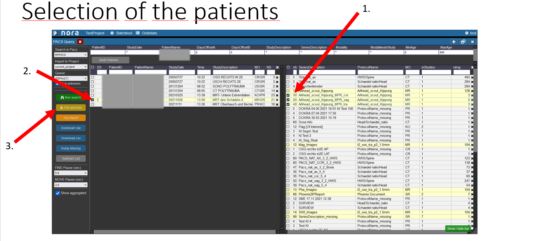Click the Multi Patients button
Screen dimensions: 548x241
pos(110,60)
